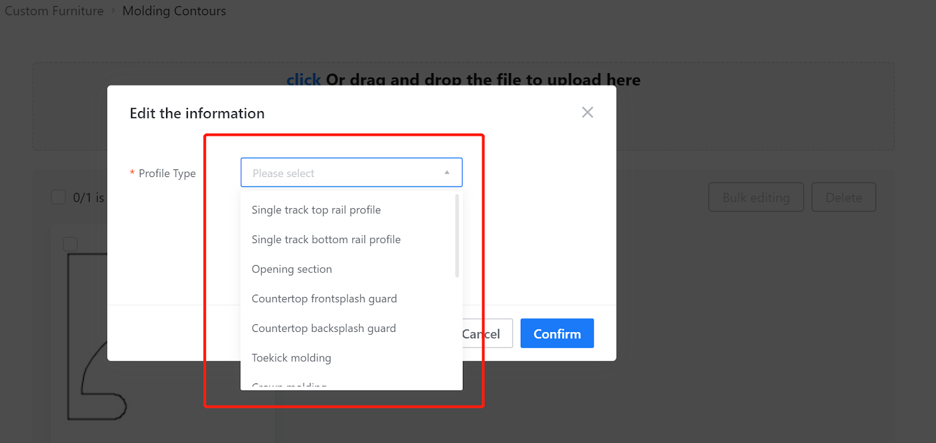The width and height of the screenshot is (936, 443).
Task: Pick Countertop frontsplash guard from list
Action: [x=324, y=299]
